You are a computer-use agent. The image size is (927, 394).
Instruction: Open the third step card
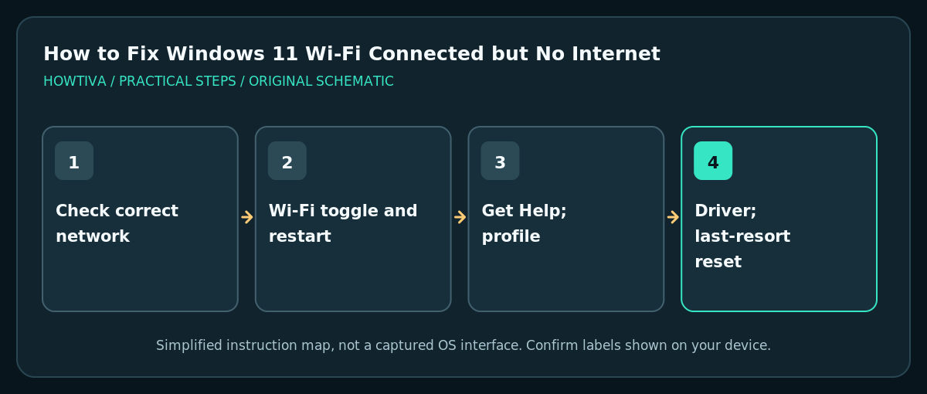(566, 219)
